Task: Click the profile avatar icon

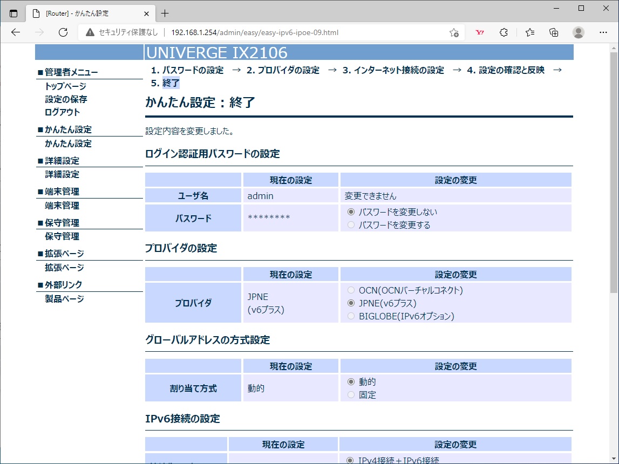Action: click(x=579, y=32)
